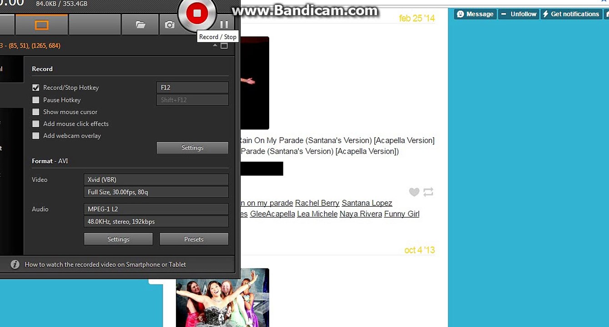Turn on Get notifications for the blog

(571, 14)
